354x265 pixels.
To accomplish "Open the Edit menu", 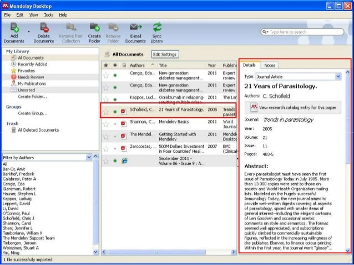I will 19,15.
